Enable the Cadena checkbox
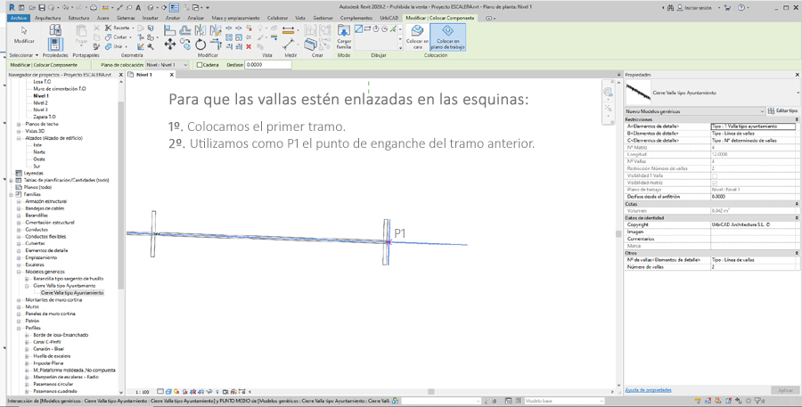 coord(200,65)
